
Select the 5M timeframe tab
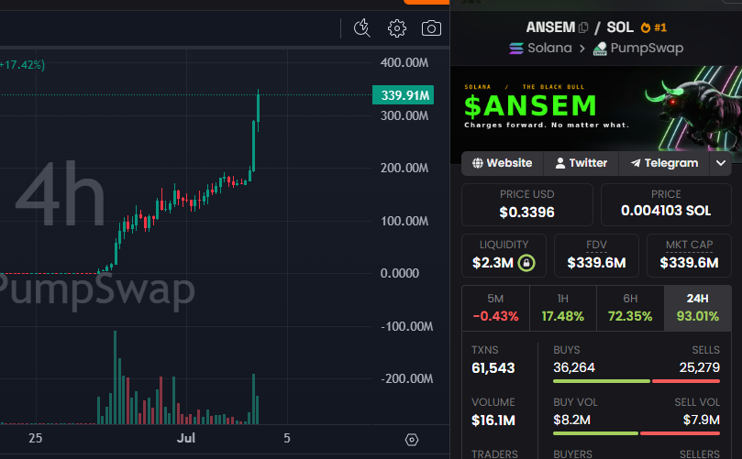(495, 308)
